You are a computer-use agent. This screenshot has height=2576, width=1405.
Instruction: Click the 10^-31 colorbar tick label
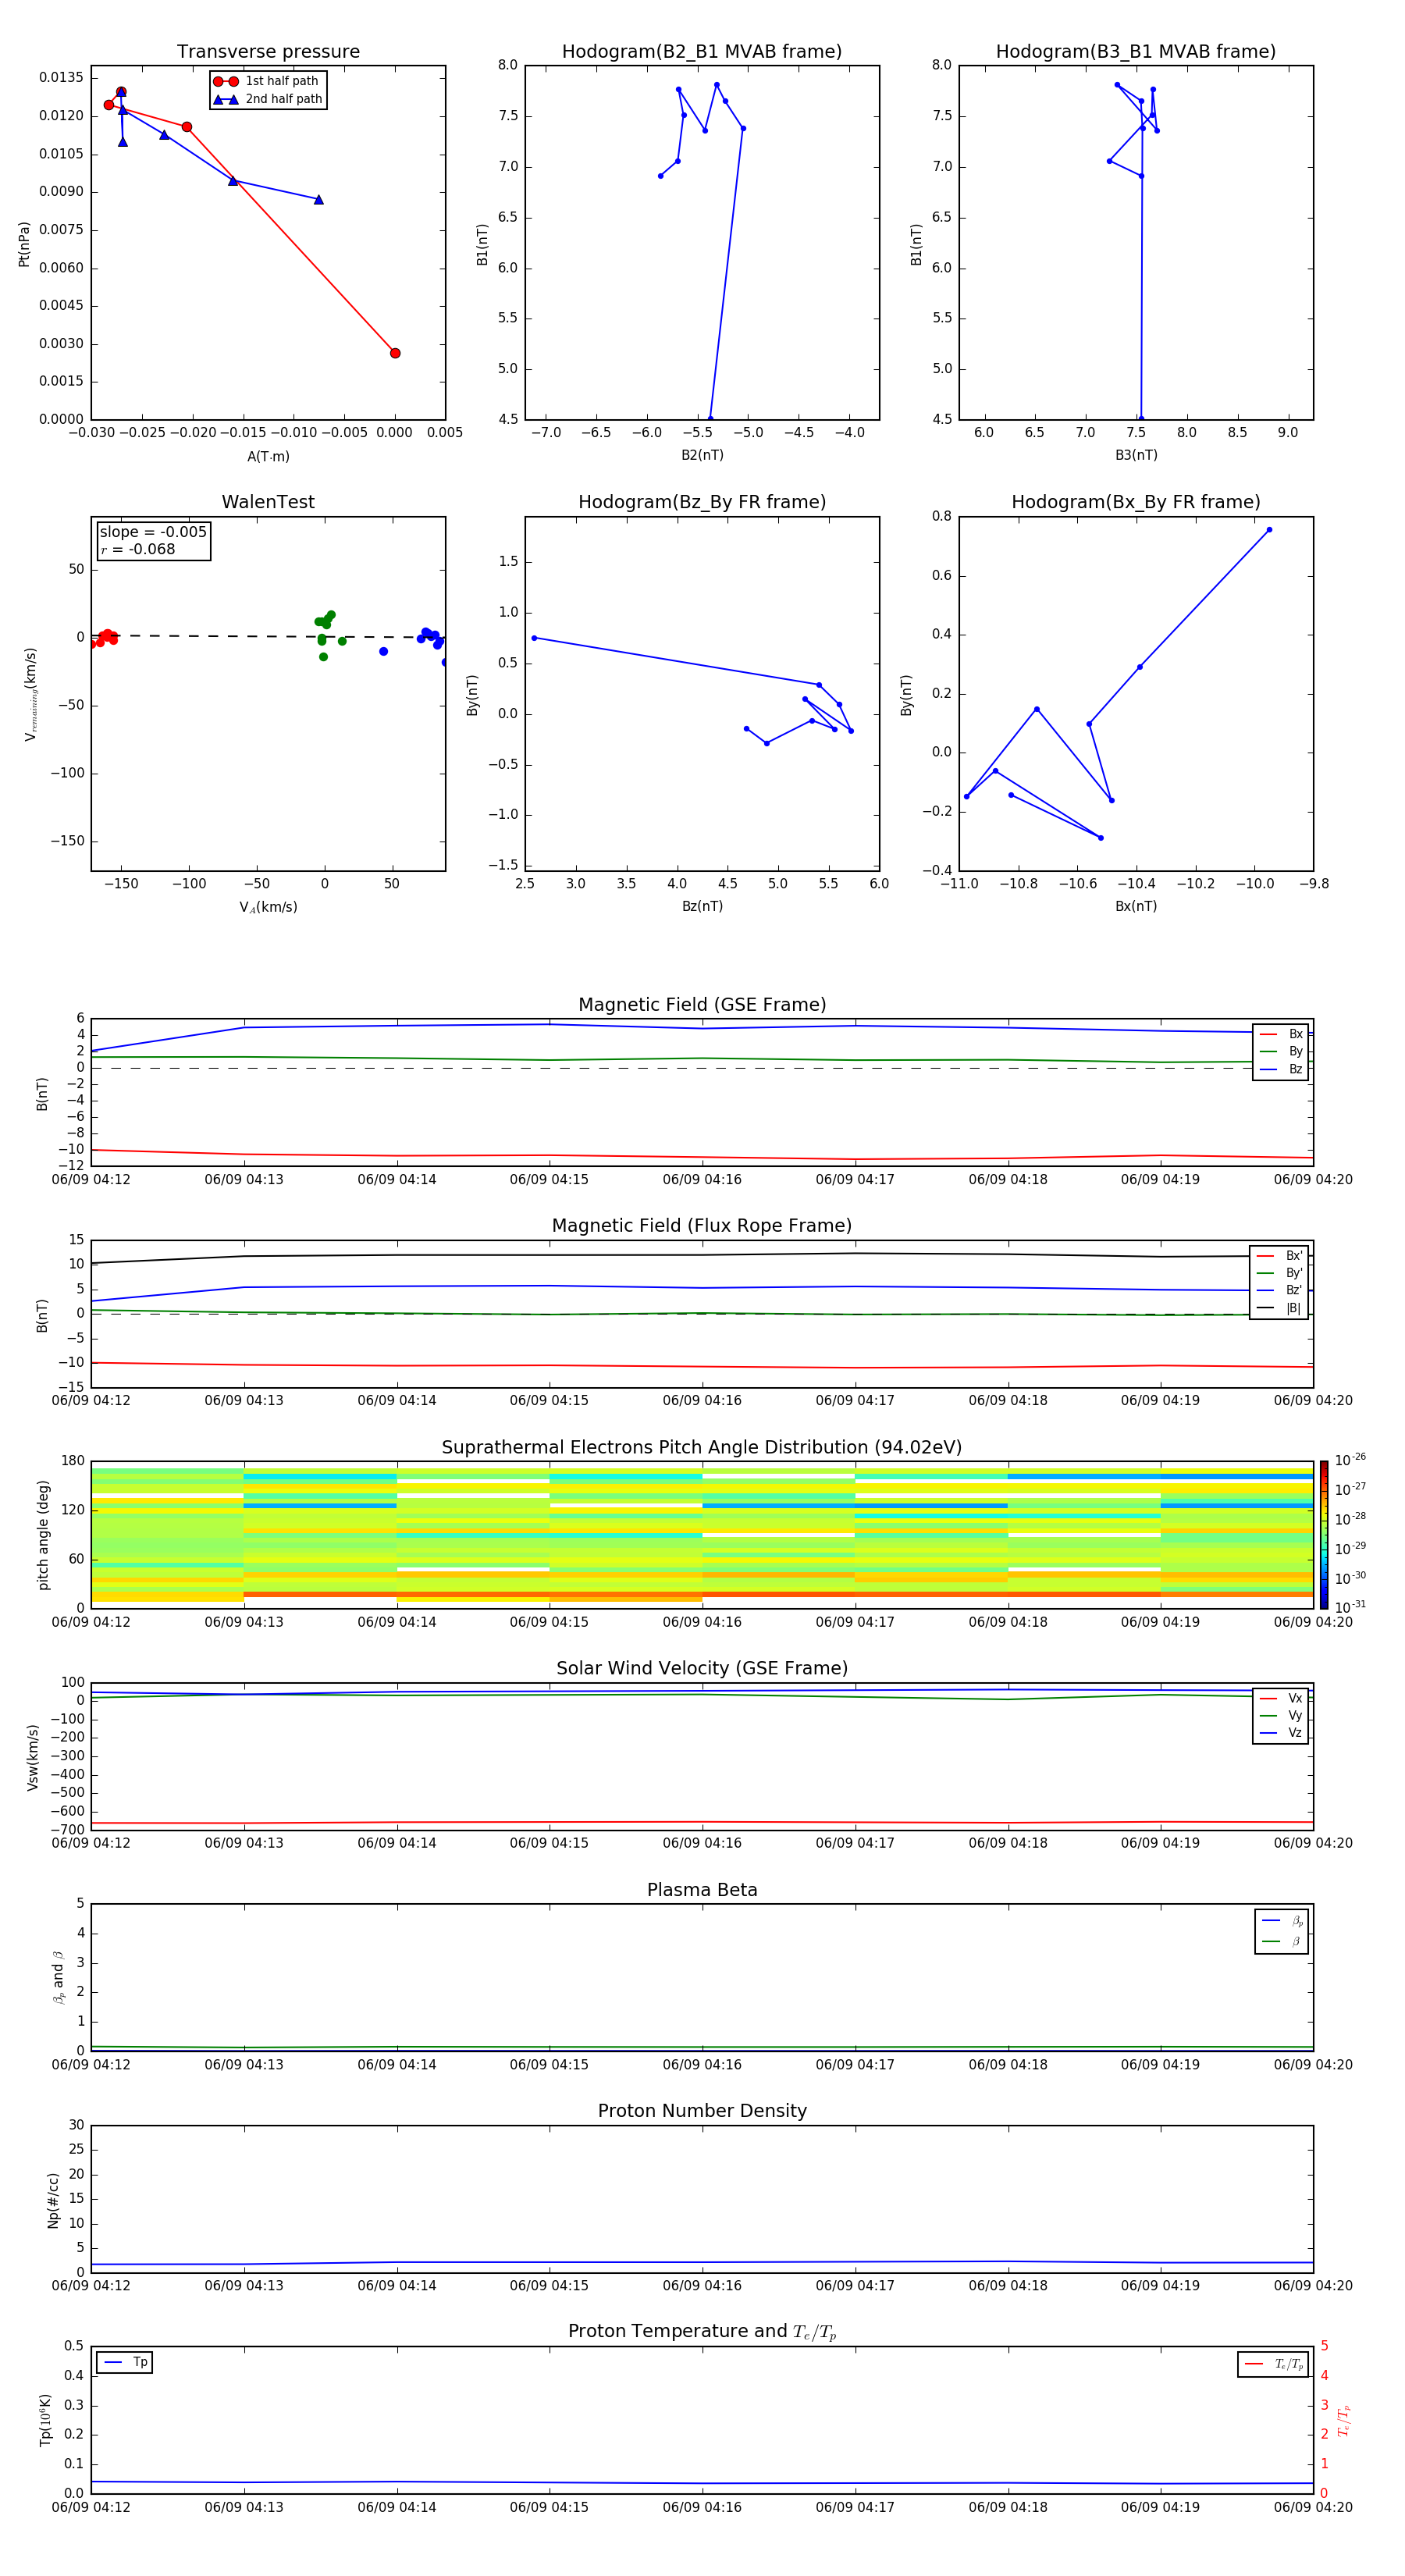coord(1350,1607)
